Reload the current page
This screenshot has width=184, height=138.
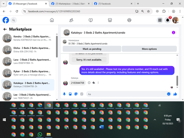pos(17,11)
